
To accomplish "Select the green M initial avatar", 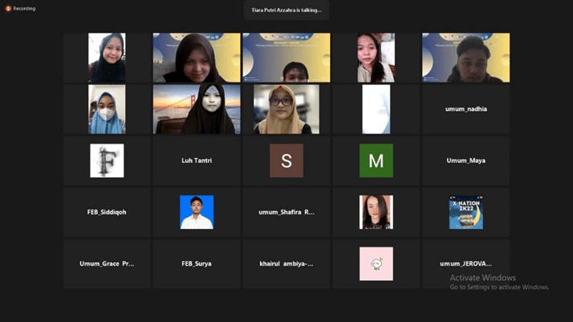I will [x=376, y=161].
